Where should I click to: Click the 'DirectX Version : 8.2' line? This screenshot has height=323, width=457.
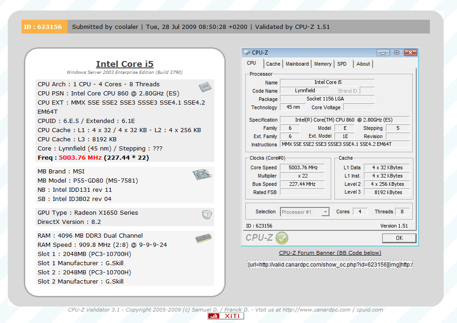click(x=69, y=222)
